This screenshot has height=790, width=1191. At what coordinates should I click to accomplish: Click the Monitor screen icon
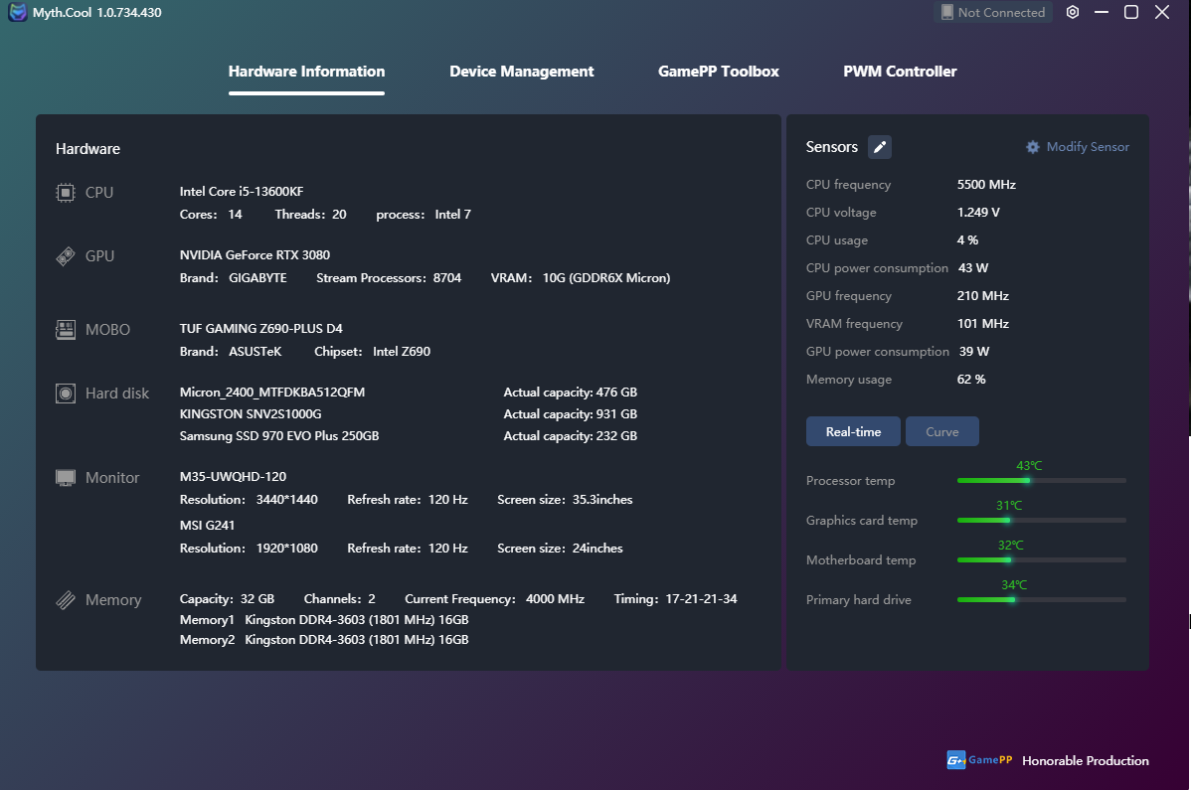[x=66, y=478]
